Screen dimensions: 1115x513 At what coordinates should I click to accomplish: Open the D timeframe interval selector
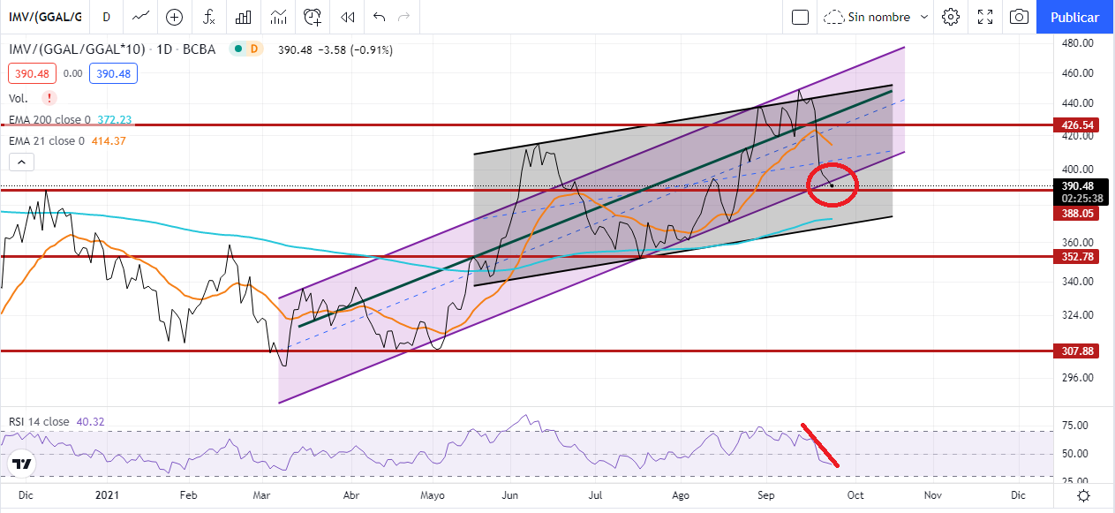tap(106, 17)
